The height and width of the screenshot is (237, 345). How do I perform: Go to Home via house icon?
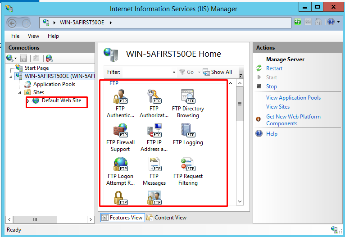318,22
